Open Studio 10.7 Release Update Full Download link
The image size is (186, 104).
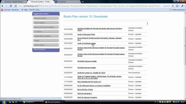pos(99,77)
